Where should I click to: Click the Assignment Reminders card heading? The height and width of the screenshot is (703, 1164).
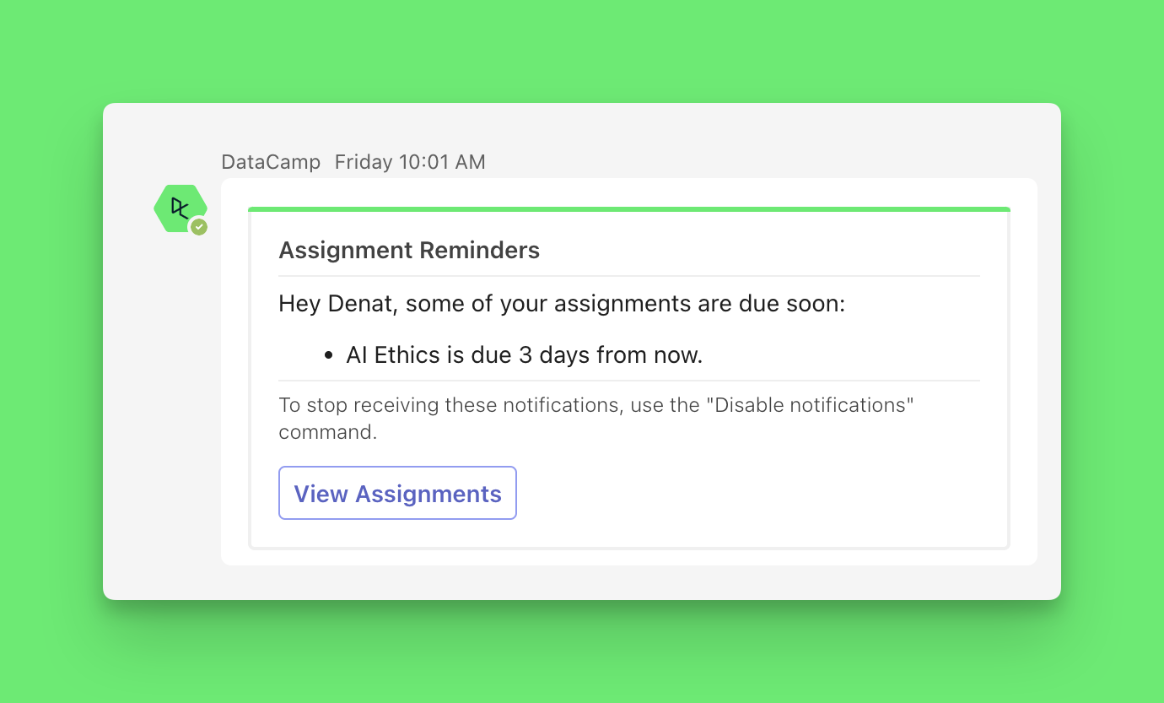409,251
